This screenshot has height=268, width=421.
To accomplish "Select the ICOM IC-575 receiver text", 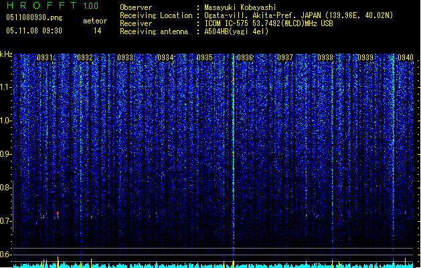I will tap(268, 23).
